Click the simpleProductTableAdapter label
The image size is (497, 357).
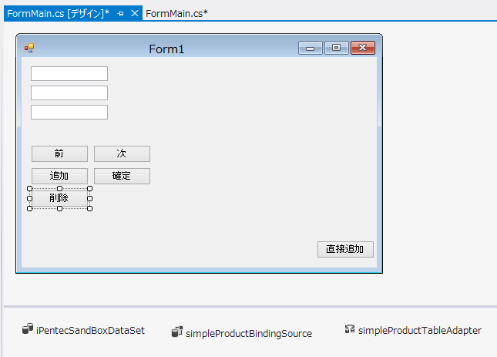pos(420,330)
